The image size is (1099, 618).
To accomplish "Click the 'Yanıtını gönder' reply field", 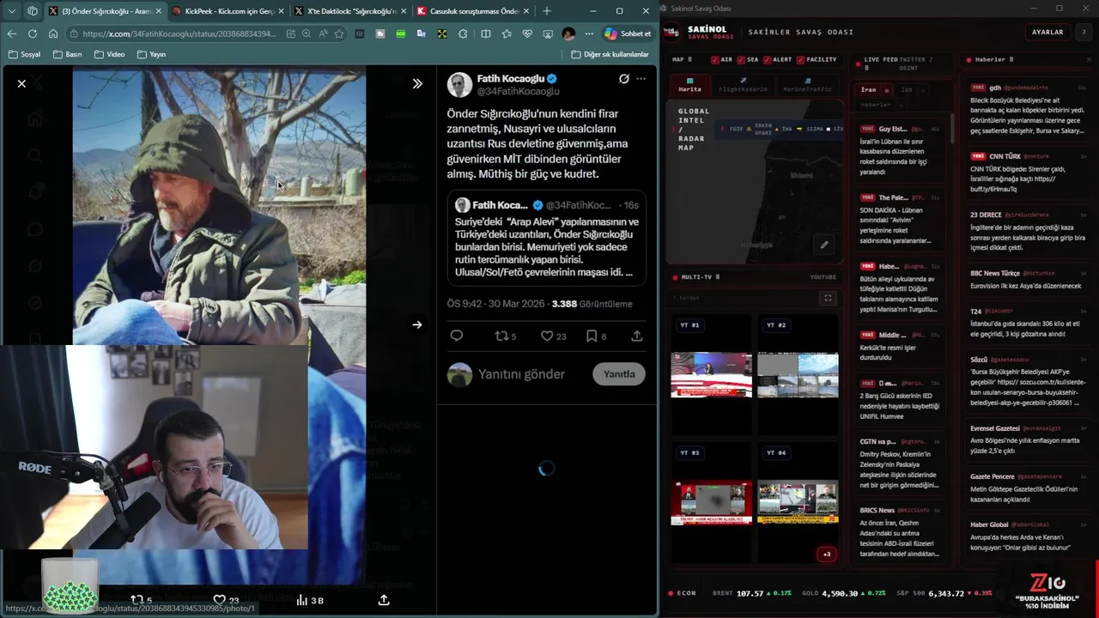I will click(x=521, y=374).
